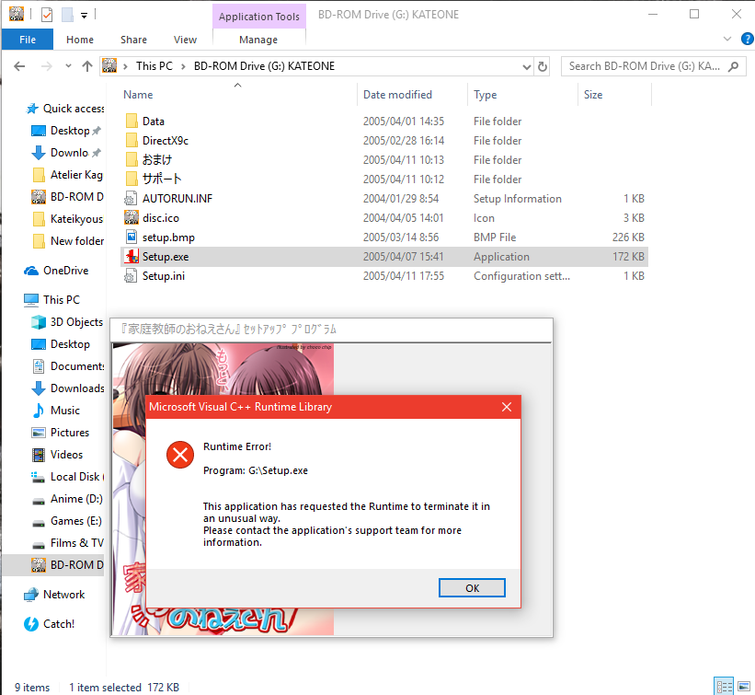Select the Setup.ini file icon
755x695 pixels.
tap(131, 275)
